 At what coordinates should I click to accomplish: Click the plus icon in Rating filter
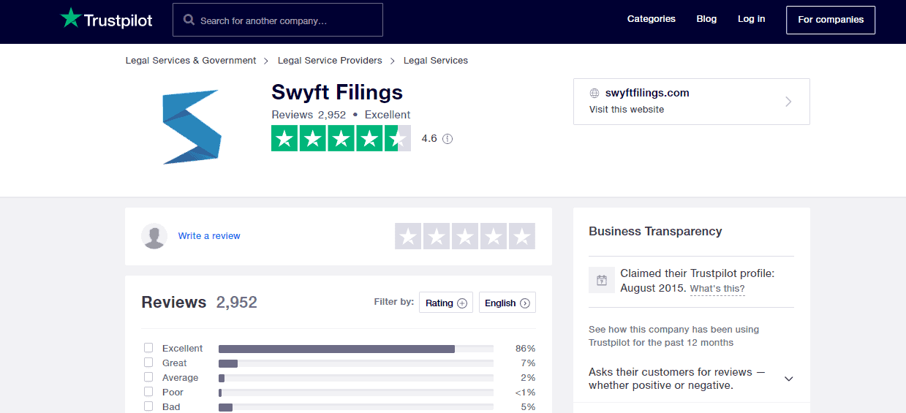point(462,303)
